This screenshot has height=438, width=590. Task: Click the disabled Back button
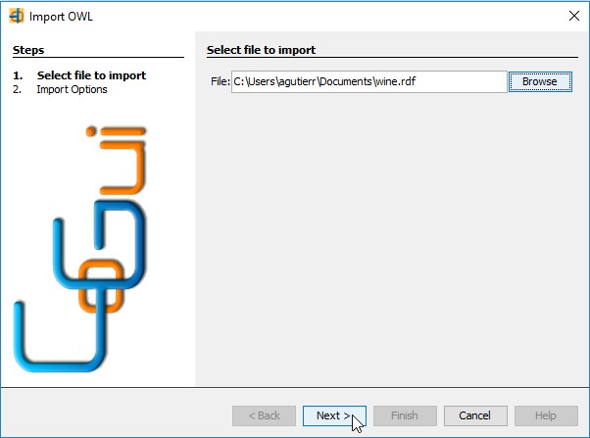tap(264, 415)
